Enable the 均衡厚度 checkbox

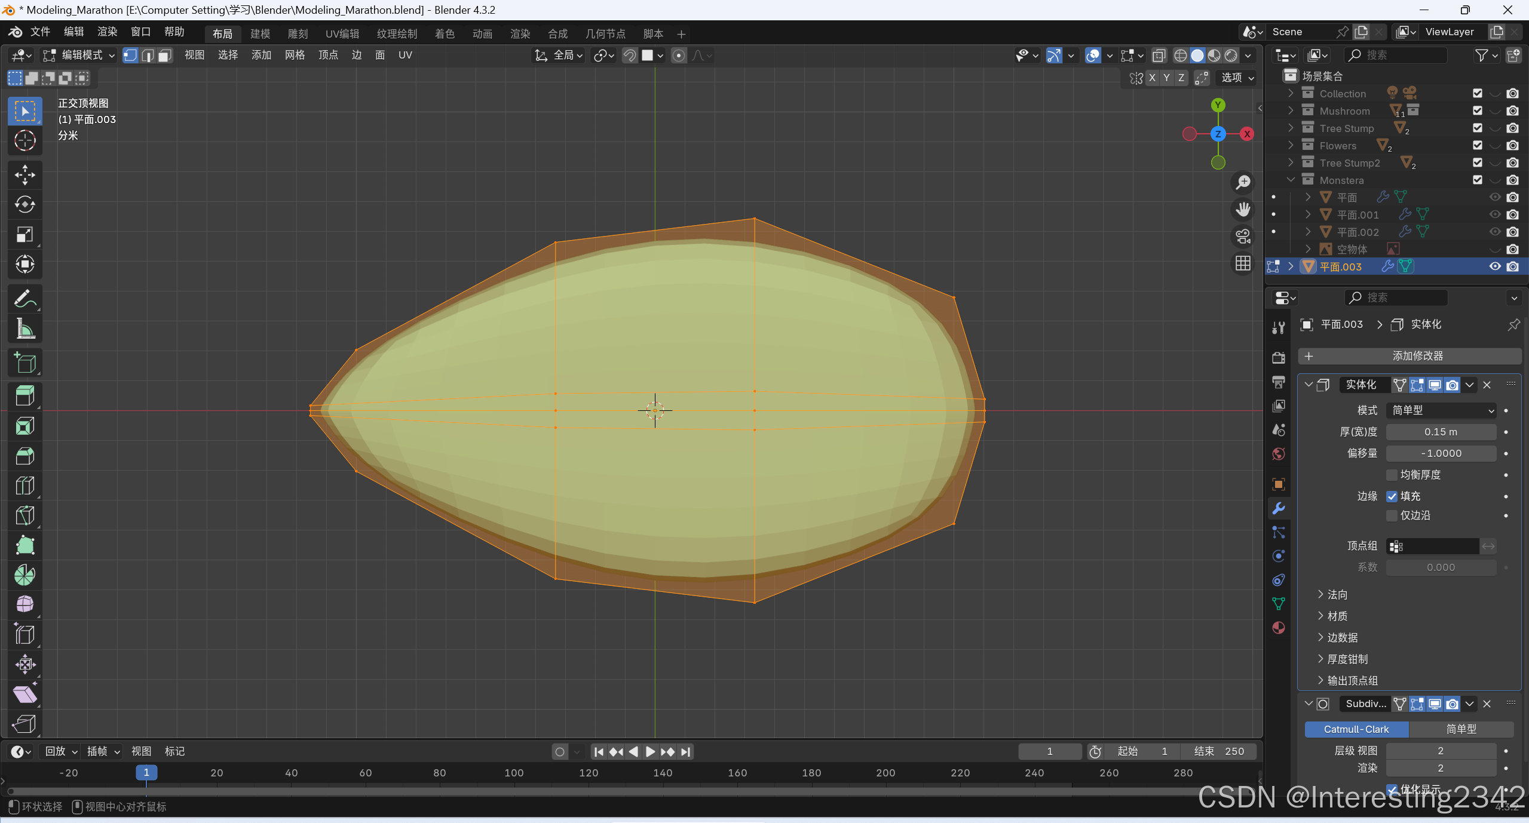click(x=1392, y=475)
